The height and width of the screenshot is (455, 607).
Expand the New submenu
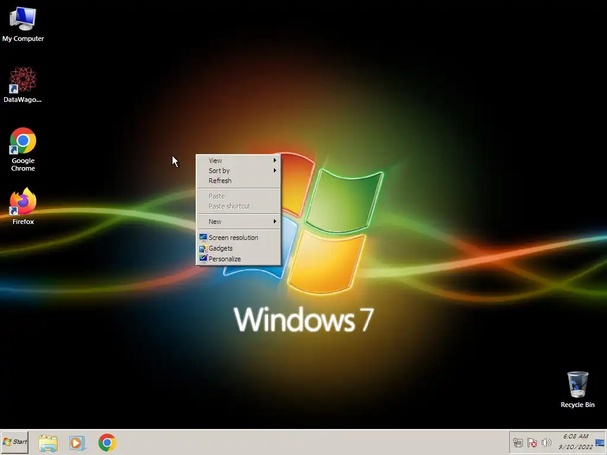tap(238, 222)
